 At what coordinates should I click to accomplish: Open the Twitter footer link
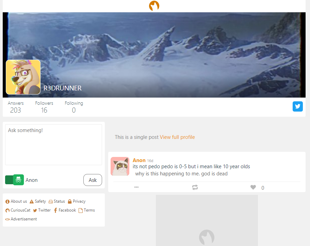(x=42, y=210)
